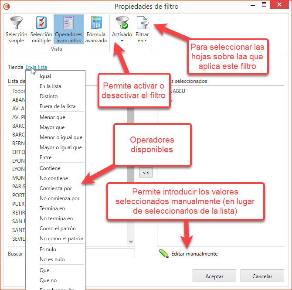Click the app logo in title bar

[x=7, y=7]
